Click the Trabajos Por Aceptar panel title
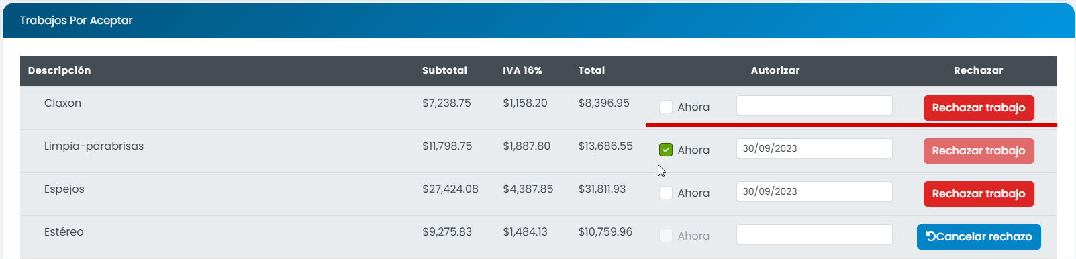Image resolution: width=1076 pixels, height=259 pixels. tap(76, 21)
